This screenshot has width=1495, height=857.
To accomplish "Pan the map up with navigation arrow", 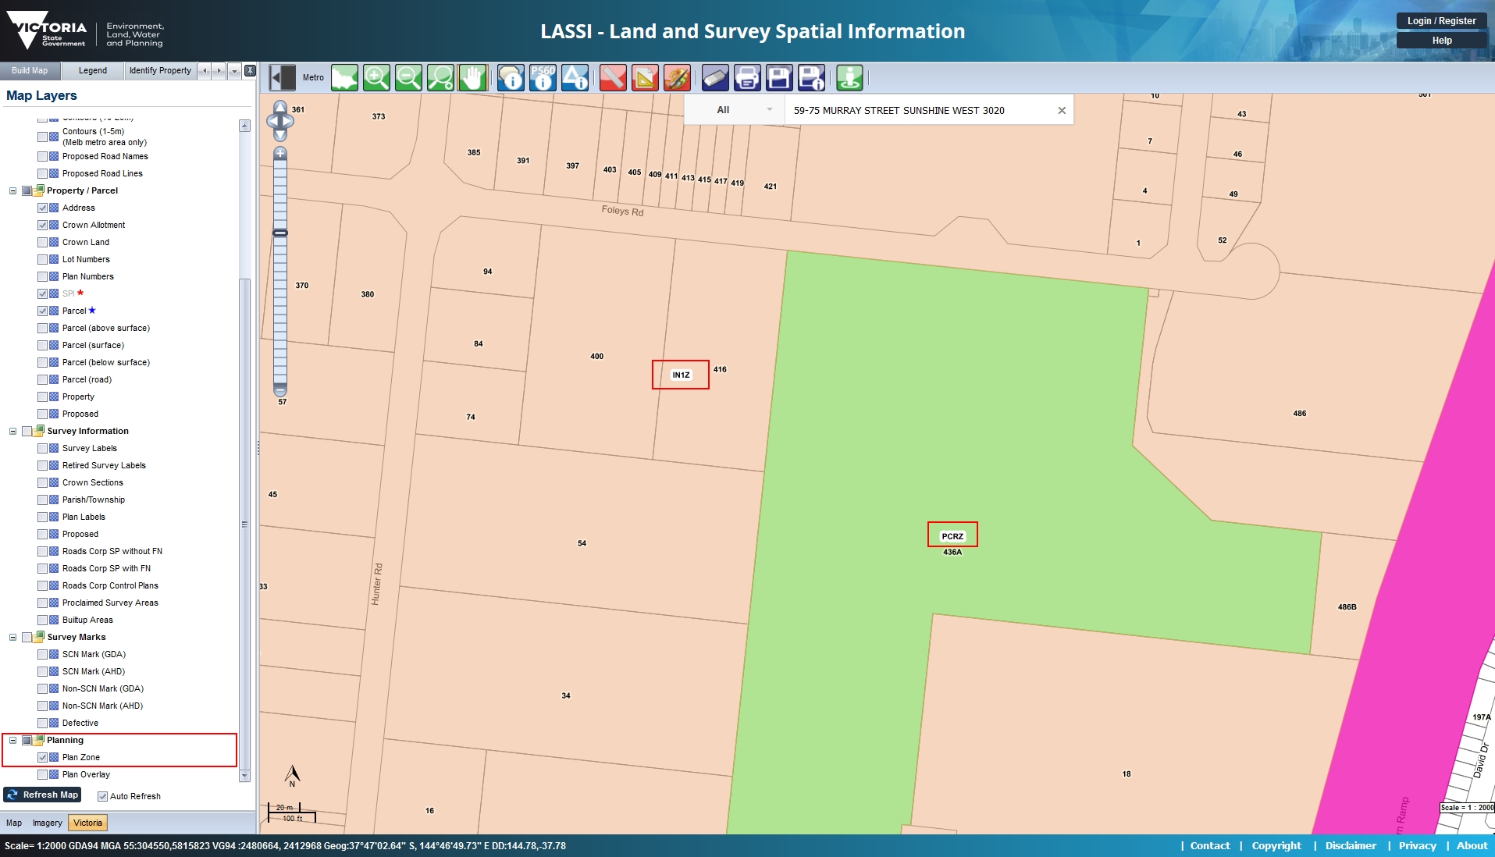I will pos(280,106).
